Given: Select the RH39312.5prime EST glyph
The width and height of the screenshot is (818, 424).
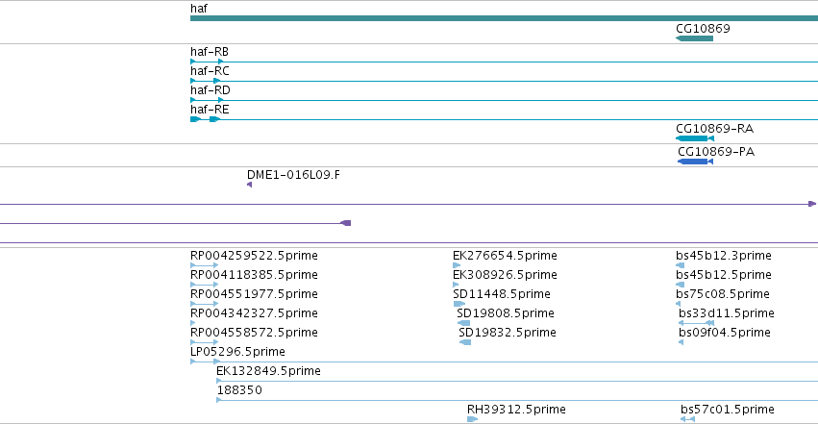Looking at the screenshot, I should coord(472,419).
